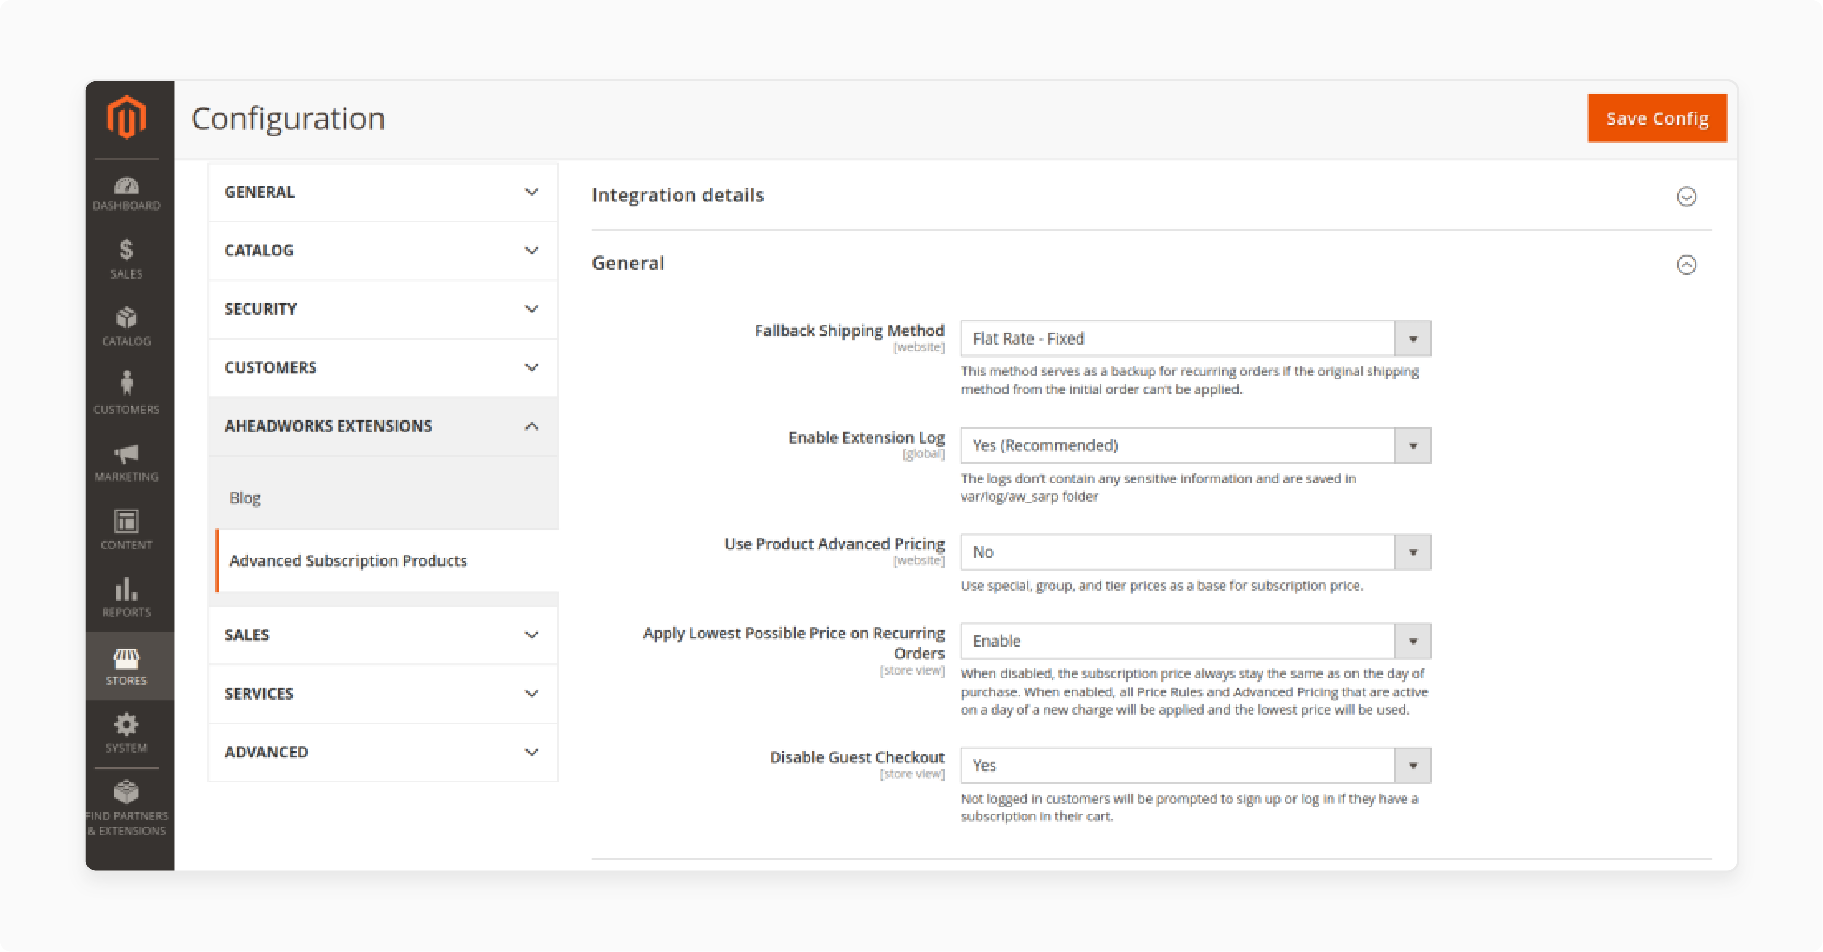The height and width of the screenshot is (952, 1823).
Task: Click the Configuration page title
Action: 288,118
